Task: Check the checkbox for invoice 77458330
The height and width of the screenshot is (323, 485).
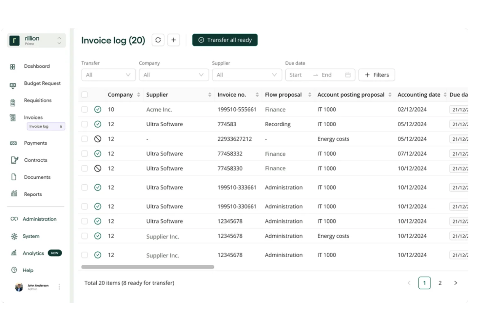Action: pos(85,168)
